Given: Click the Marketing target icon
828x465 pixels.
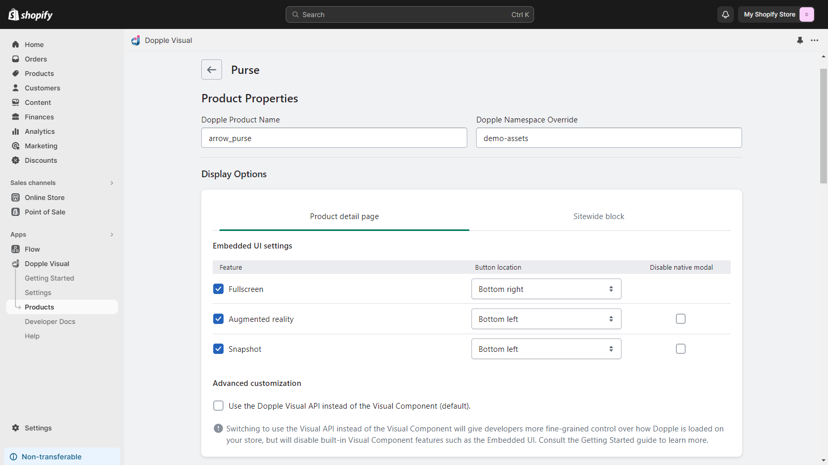Looking at the screenshot, I should [16, 146].
